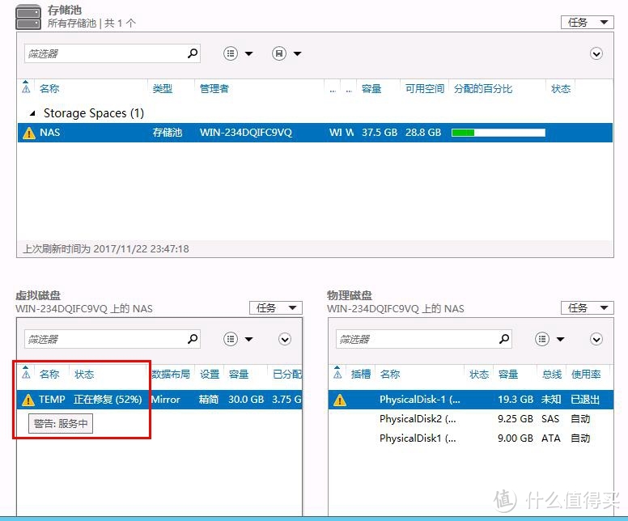Click the warning icon beside PhysicalDisk-1
This screenshot has width=628, height=521.
click(340, 400)
